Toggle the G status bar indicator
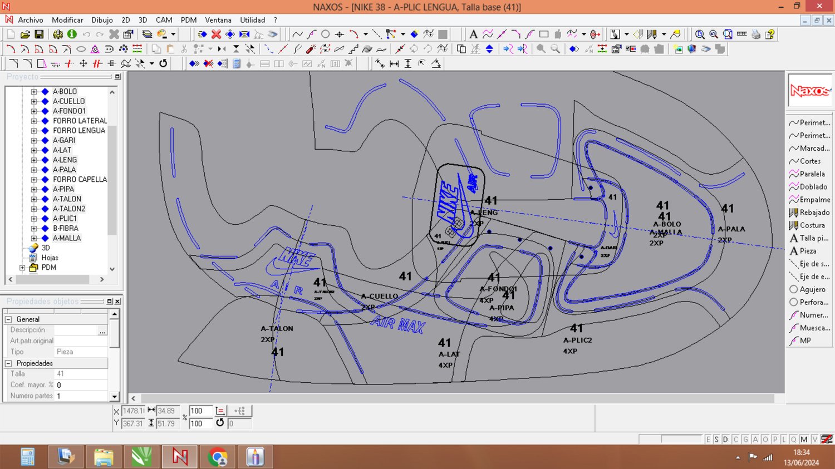Screen dimensions: 835x469 click(x=745, y=440)
